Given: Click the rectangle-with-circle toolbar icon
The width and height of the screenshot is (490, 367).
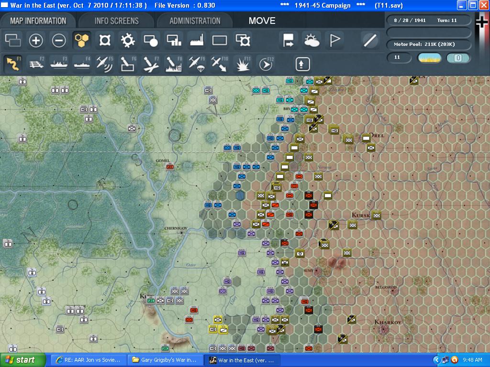Looking at the screenshot, I should (x=151, y=41).
